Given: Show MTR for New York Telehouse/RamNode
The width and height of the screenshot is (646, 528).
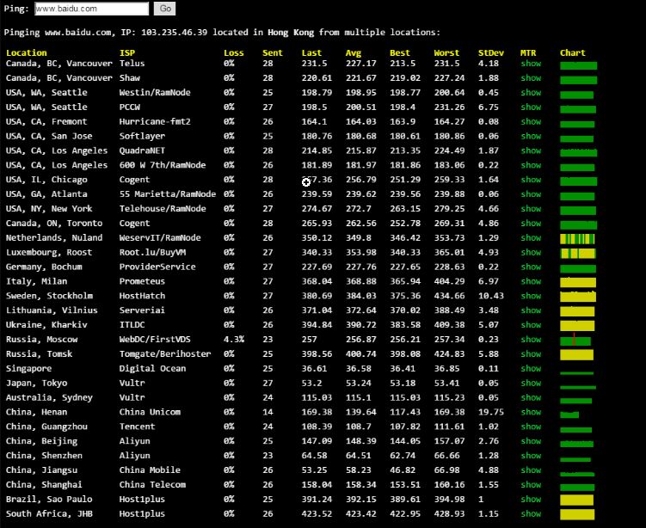Looking at the screenshot, I should coord(531,208).
